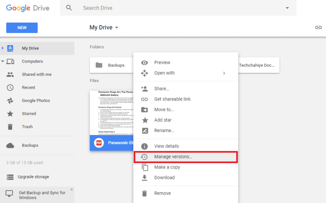This screenshot has width=326, height=203.
Task: Click the Upgrade storage icon
Action: pyautogui.click(x=10, y=177)
